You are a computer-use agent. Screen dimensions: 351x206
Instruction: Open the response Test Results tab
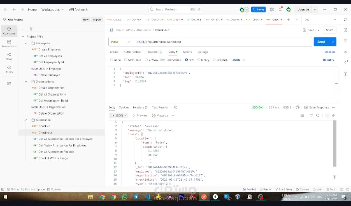tap(160, 107)
